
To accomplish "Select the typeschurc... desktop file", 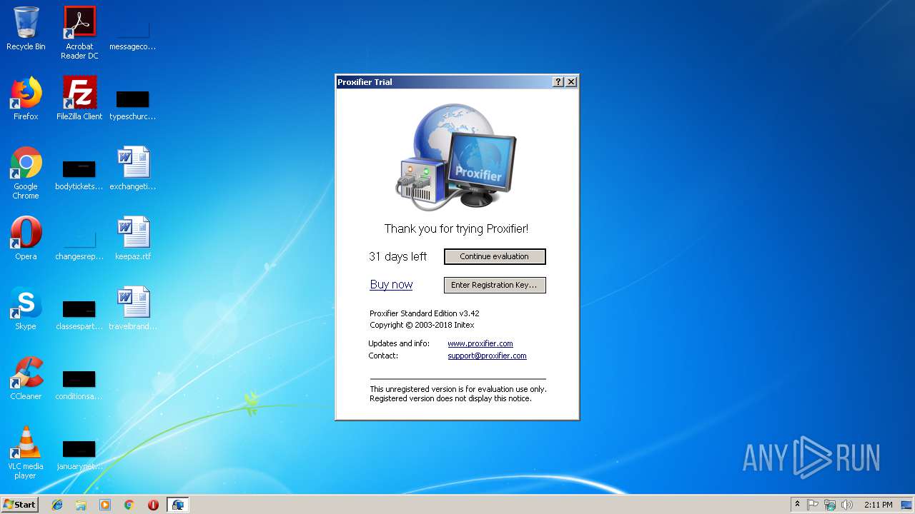I will [132, 104].
